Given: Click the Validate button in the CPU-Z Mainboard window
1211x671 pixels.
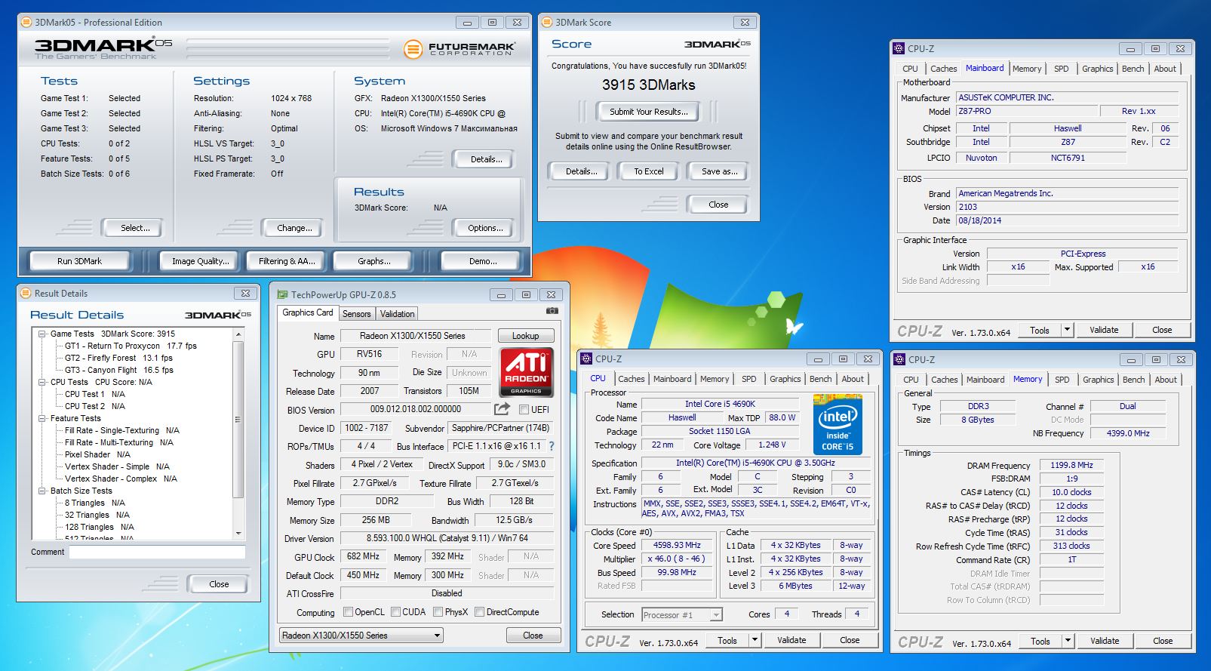Looking at the screenshot, I should pos(1104,330).
